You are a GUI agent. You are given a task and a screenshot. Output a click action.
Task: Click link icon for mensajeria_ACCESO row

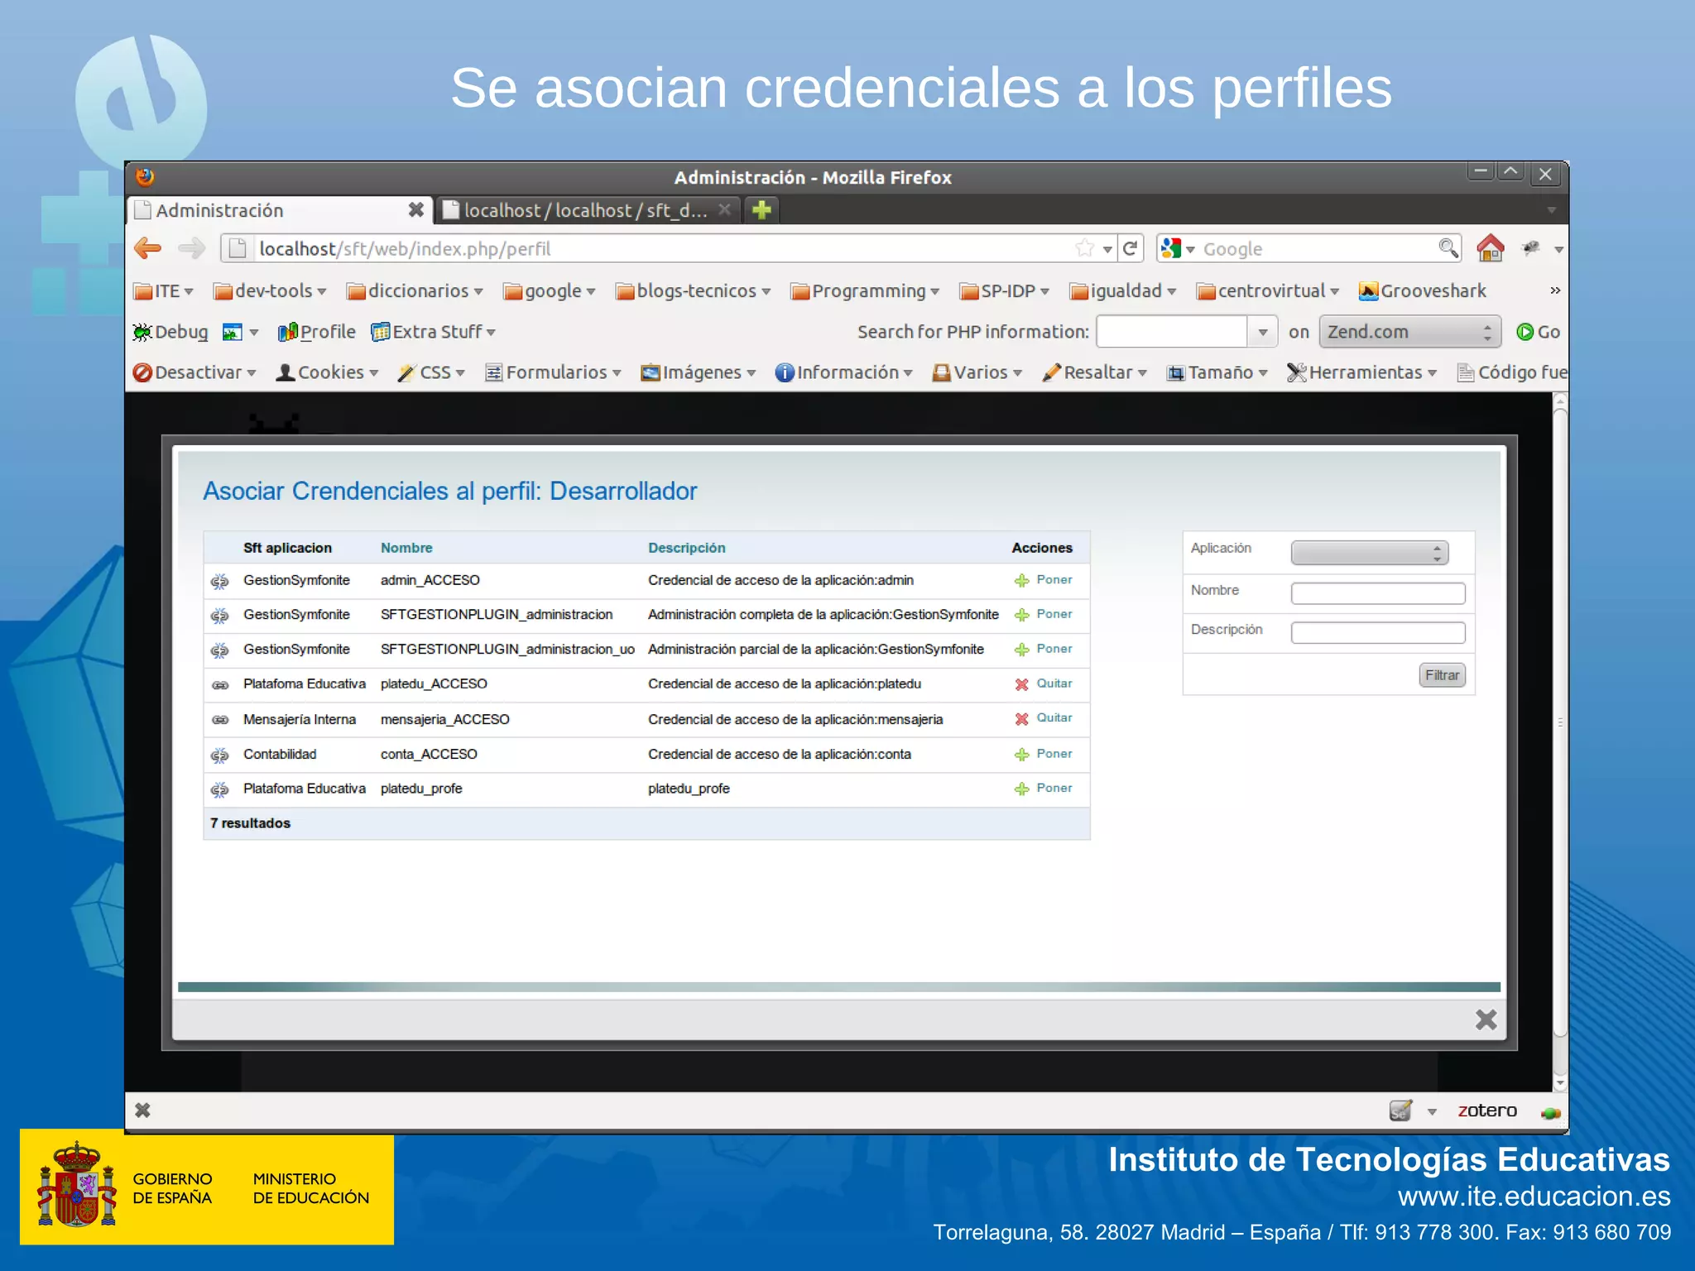(219, 720)
